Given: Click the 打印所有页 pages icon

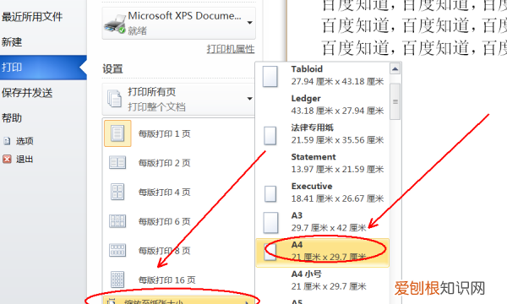Looking at the screenshot, I should [114, 99].
